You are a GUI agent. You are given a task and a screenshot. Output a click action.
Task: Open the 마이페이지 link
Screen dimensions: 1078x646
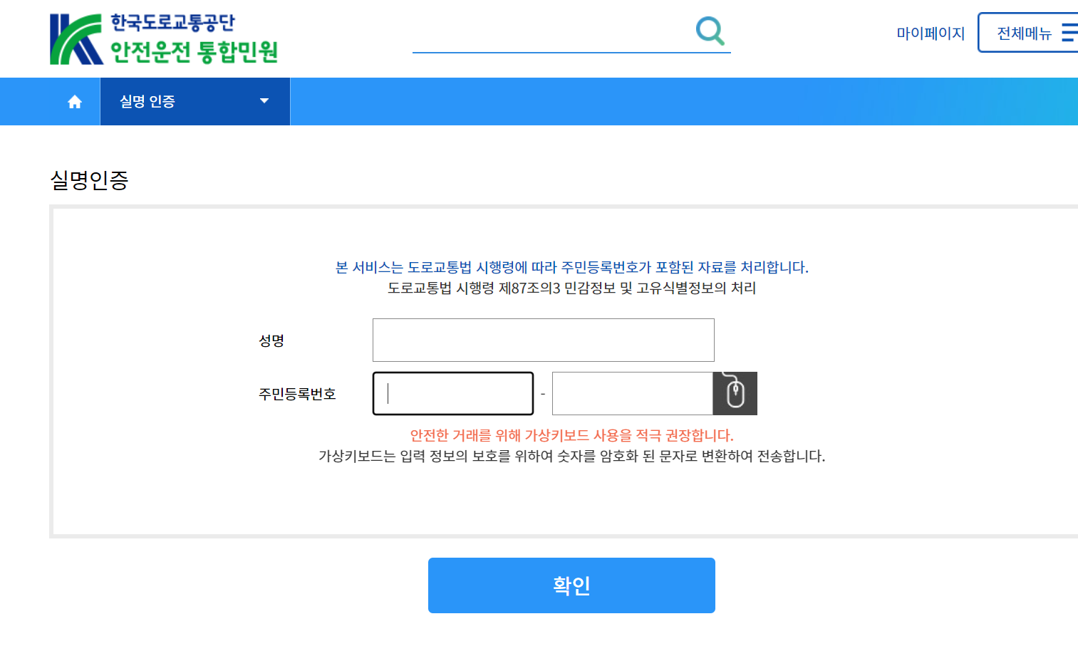point(931,33)
